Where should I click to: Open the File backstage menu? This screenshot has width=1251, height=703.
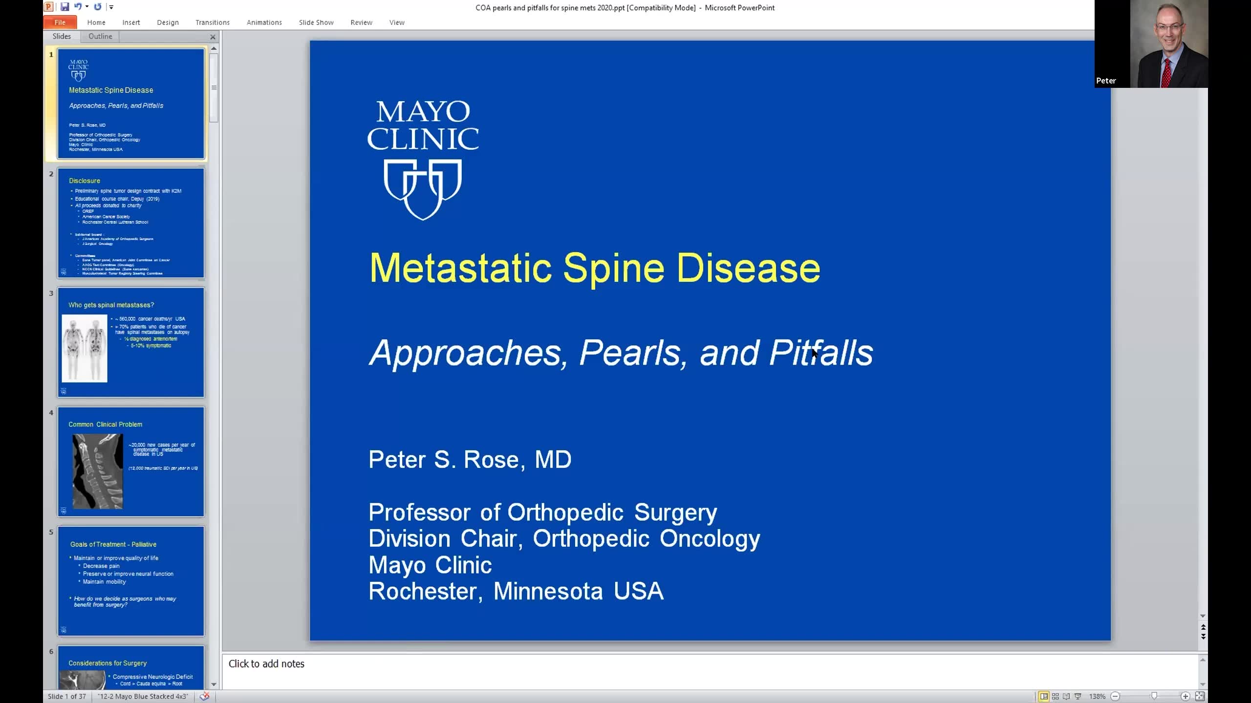(x=60, y=22)
